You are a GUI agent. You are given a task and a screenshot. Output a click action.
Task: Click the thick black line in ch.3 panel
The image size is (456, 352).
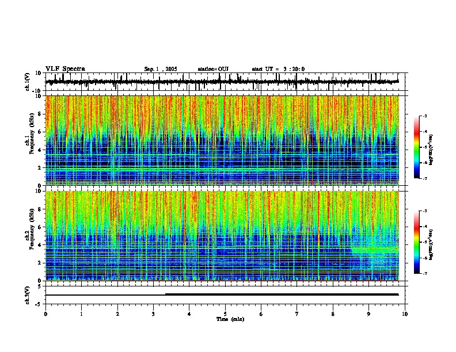[282, 294]
